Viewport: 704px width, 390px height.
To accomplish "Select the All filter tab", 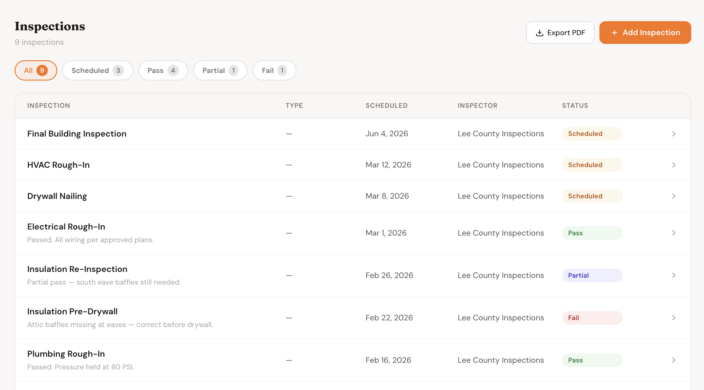I will (36, 71).
